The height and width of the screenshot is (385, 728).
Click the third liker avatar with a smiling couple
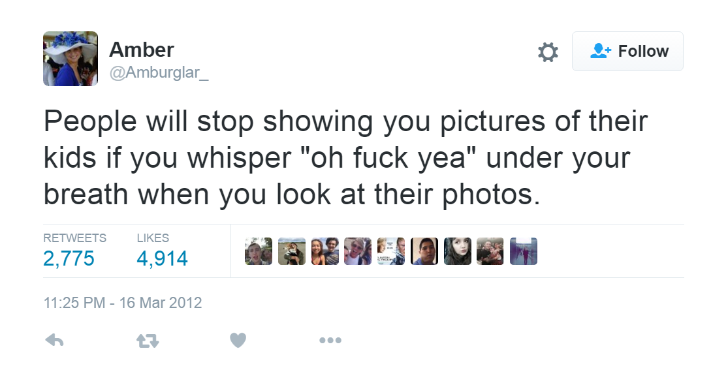click(325, 251)
